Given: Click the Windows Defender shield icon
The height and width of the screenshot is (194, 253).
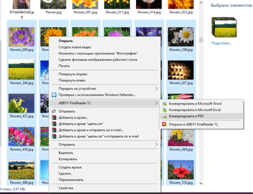Looking at the screenshot, I should 54,95.
